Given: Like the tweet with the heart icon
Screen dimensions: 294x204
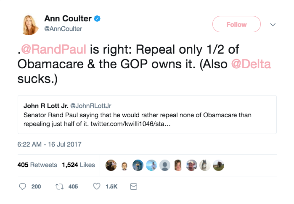Looking at the screenshot, I should coord(97,186).
